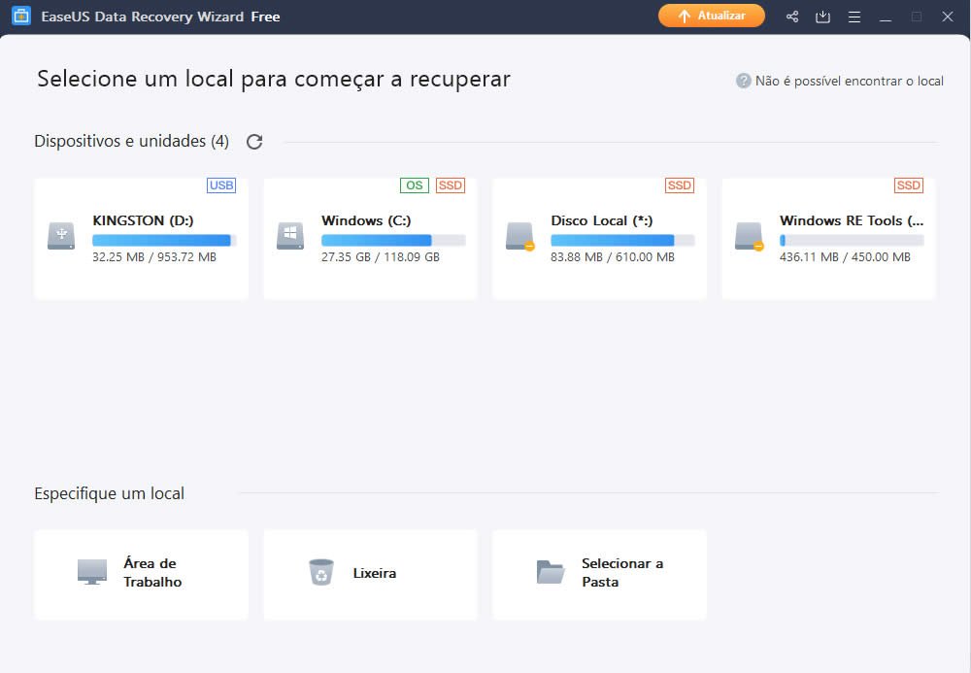Click the SSD tag on Windows (C:) card
The width and height of the screenshot is (971, 673).
451,185
